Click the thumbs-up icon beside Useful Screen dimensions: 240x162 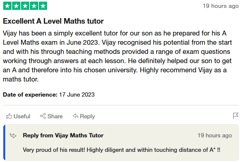pyautogui.click(x=9, y=116)
